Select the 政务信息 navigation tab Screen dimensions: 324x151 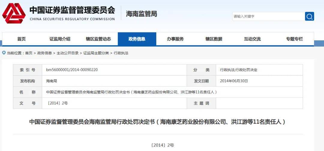[x=137, y=39]
